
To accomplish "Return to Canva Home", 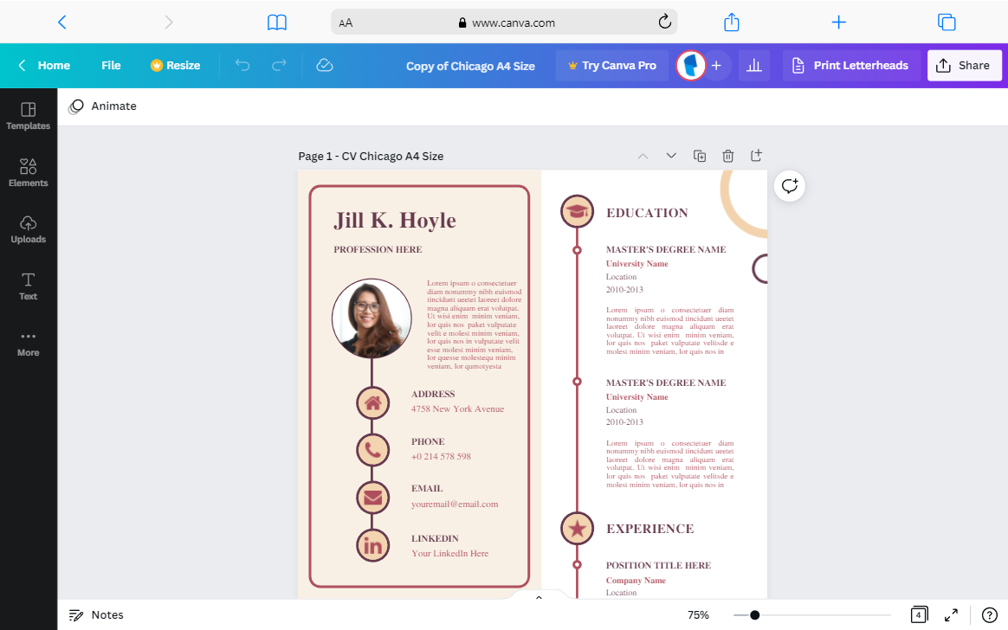I will click(x=44, y=66).
